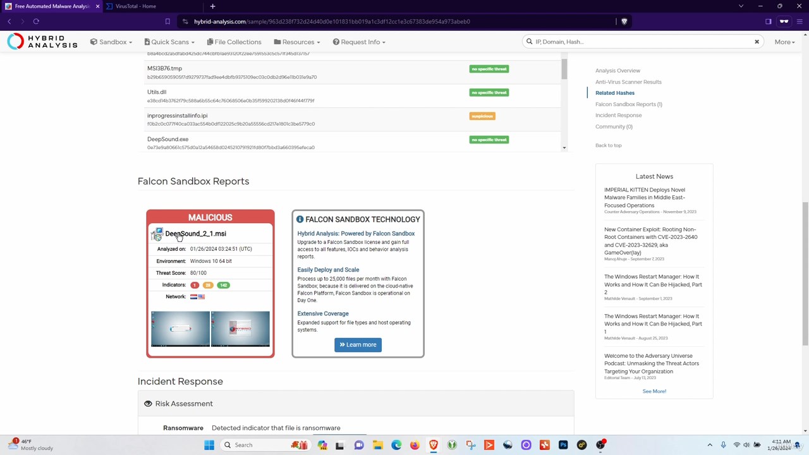Click See More under Latest News
809x455 pixels.
click(x=654, y=391)
